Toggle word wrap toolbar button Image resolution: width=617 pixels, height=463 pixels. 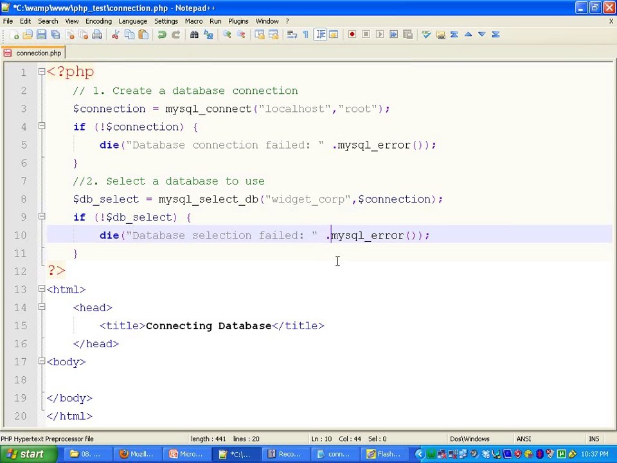[292, 35]
